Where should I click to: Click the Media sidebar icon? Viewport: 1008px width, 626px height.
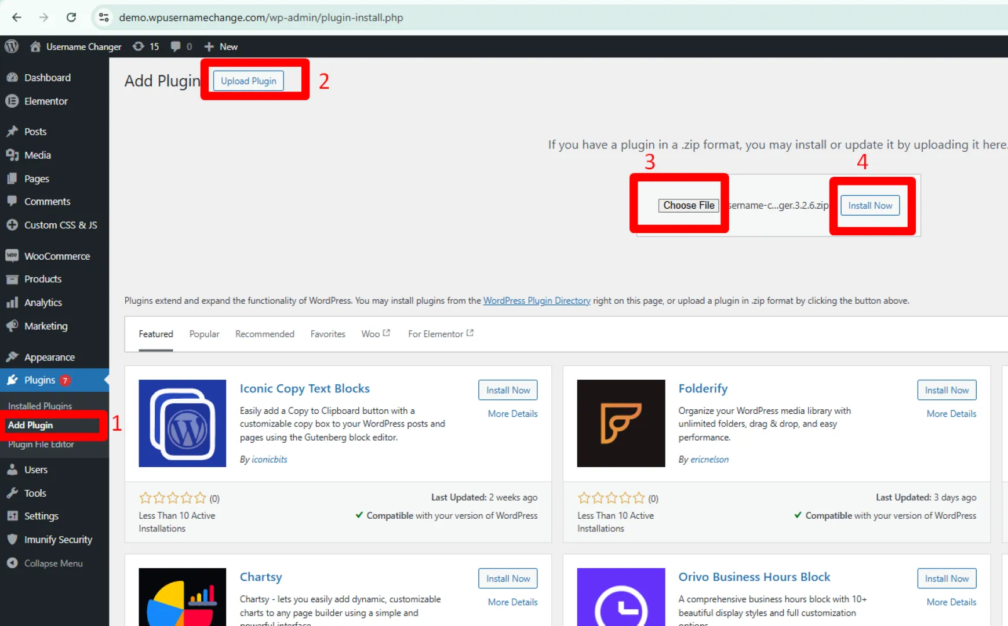(12, 155)
